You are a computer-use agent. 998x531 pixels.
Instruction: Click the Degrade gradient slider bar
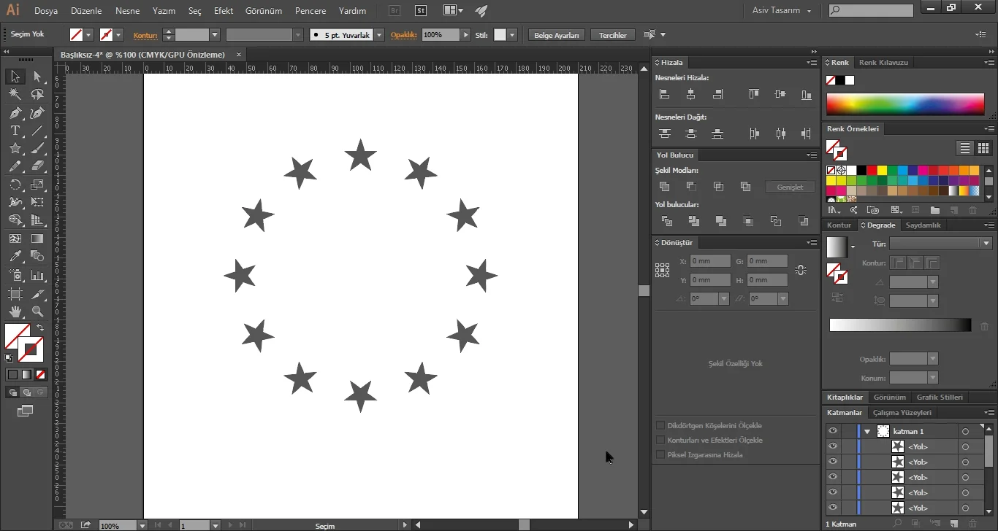(x=900, y=325)
